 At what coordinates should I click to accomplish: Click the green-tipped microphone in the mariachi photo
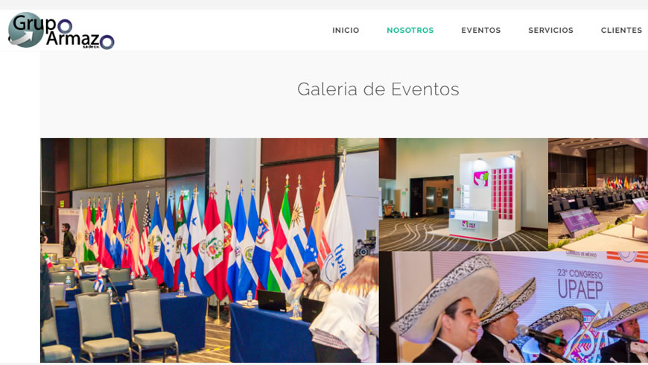tap(541, 335)
